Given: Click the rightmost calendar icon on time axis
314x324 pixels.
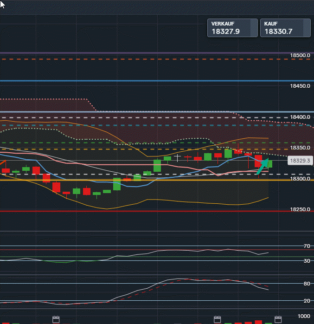Looking at the screenshot, I should coord(278,319).
